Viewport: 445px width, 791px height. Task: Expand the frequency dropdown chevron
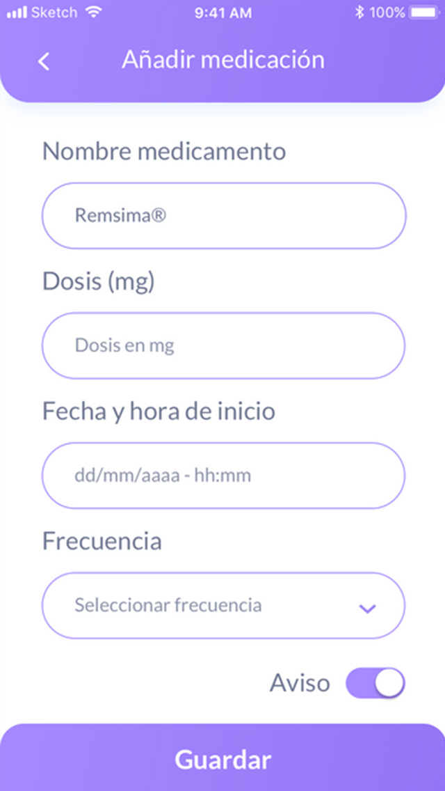coord(367,609)
